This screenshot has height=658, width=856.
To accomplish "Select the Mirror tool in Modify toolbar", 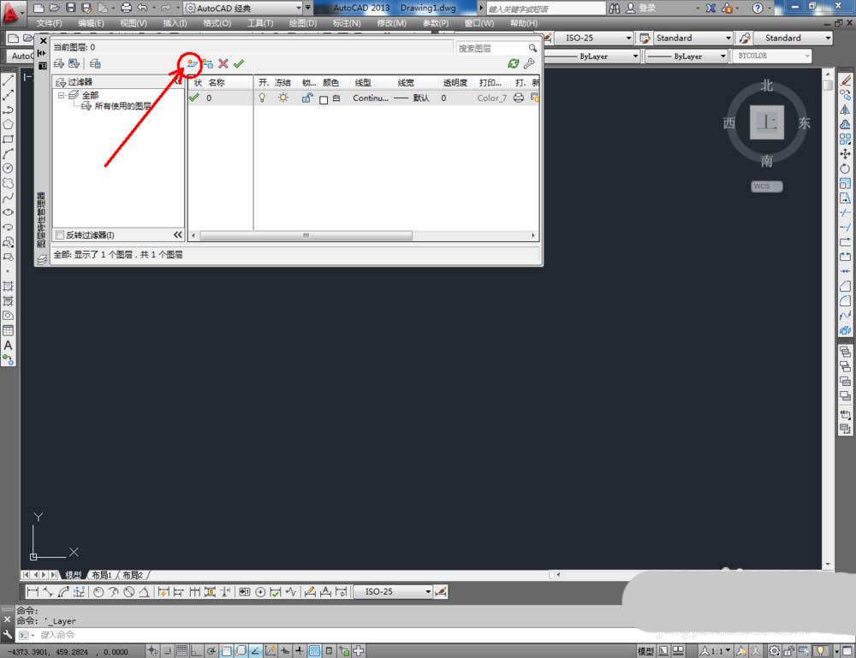I will click(x=846, y=110).
